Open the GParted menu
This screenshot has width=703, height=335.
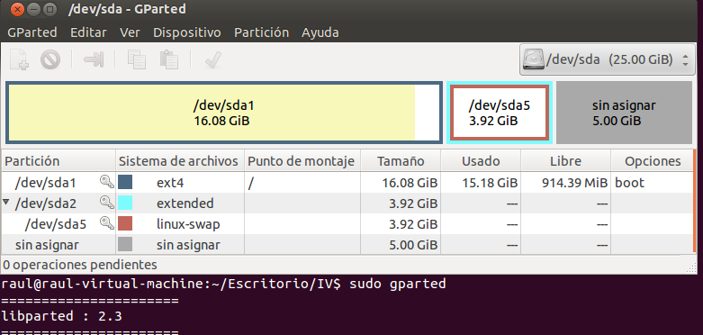(32, 32)
